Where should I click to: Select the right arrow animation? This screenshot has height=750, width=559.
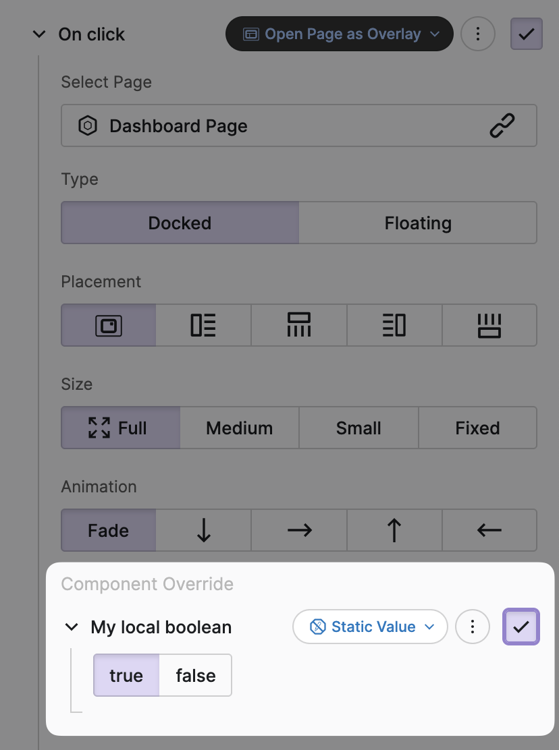(298, 531)
